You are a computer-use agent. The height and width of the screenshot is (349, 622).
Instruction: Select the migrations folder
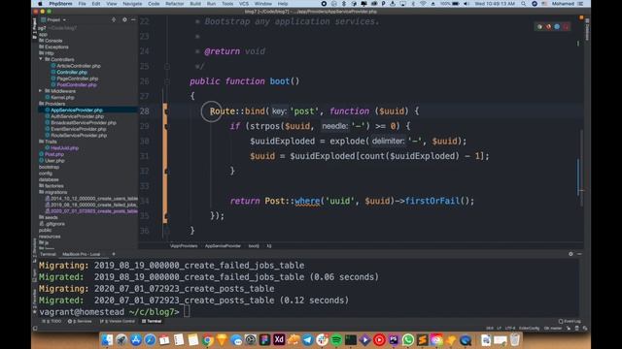(56, 192)
